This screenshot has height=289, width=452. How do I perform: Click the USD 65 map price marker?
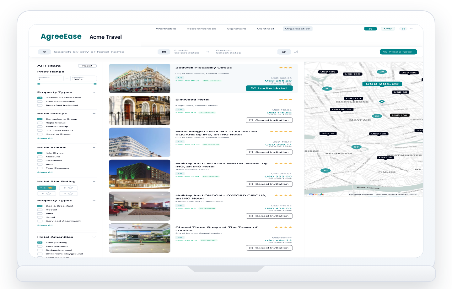[x=400, y=92]
